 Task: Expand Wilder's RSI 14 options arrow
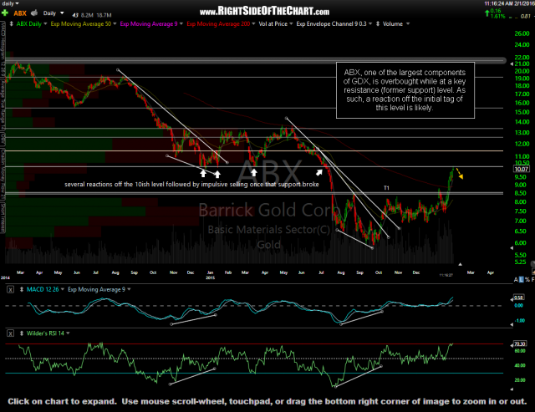[68, 333]
